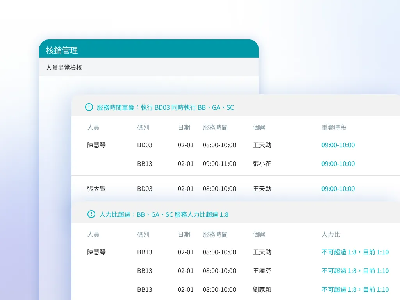Screen dimensions: 400x300
Task: Click 服務時間 header in the 人力比 table
Action: pyautogui.click(x=215, y=234)
